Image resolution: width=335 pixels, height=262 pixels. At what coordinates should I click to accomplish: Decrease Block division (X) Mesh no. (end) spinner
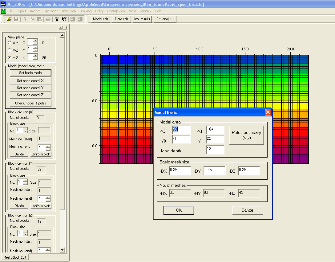48,149
